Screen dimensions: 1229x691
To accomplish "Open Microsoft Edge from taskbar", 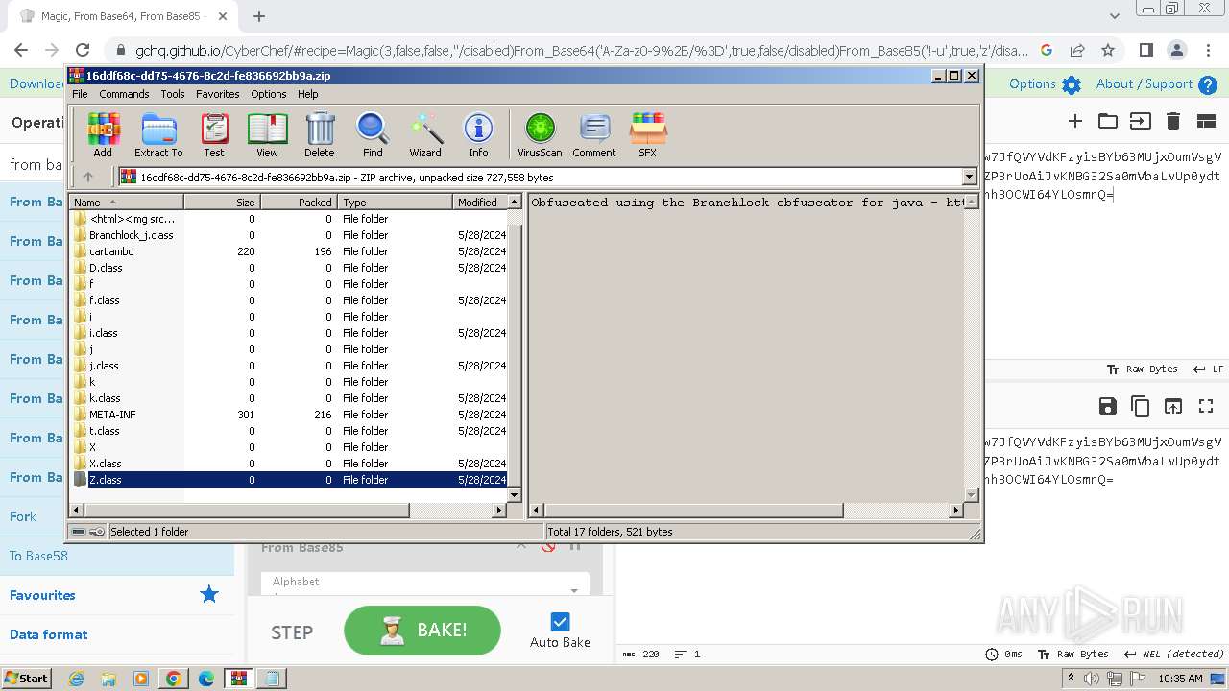I will [x=205, y=679].
